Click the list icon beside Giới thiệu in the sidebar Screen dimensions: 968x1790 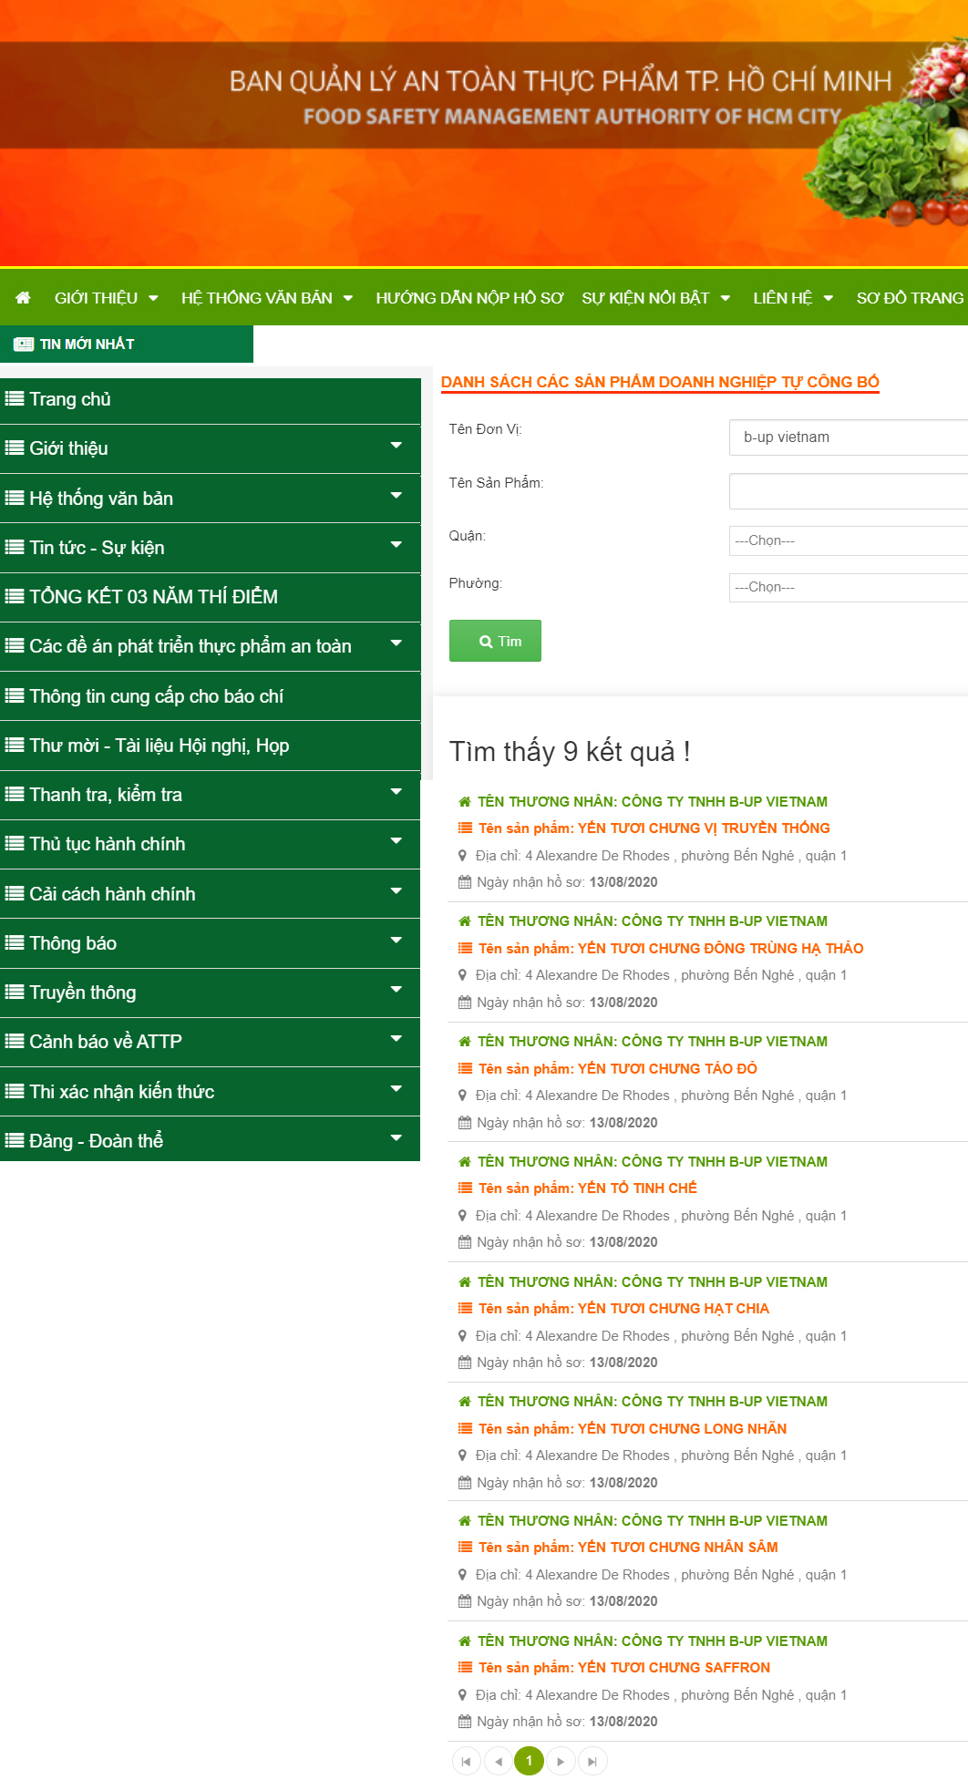tap(15, 447)
